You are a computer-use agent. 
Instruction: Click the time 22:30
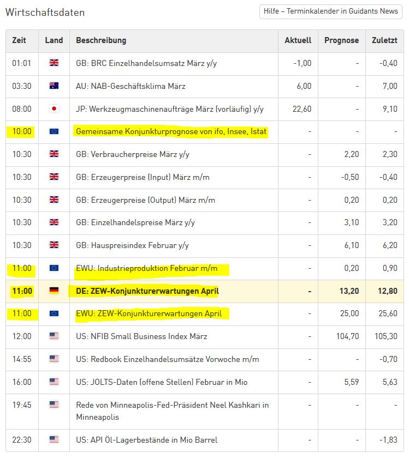(x=22, y=440)
